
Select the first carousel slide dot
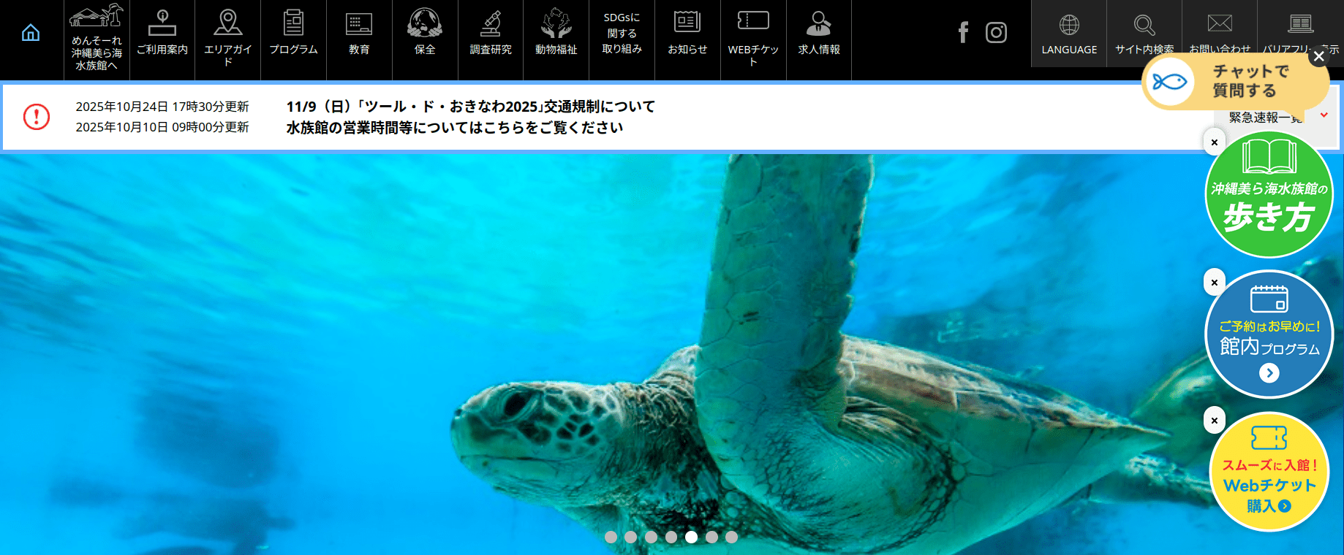[x=611, y=537]
